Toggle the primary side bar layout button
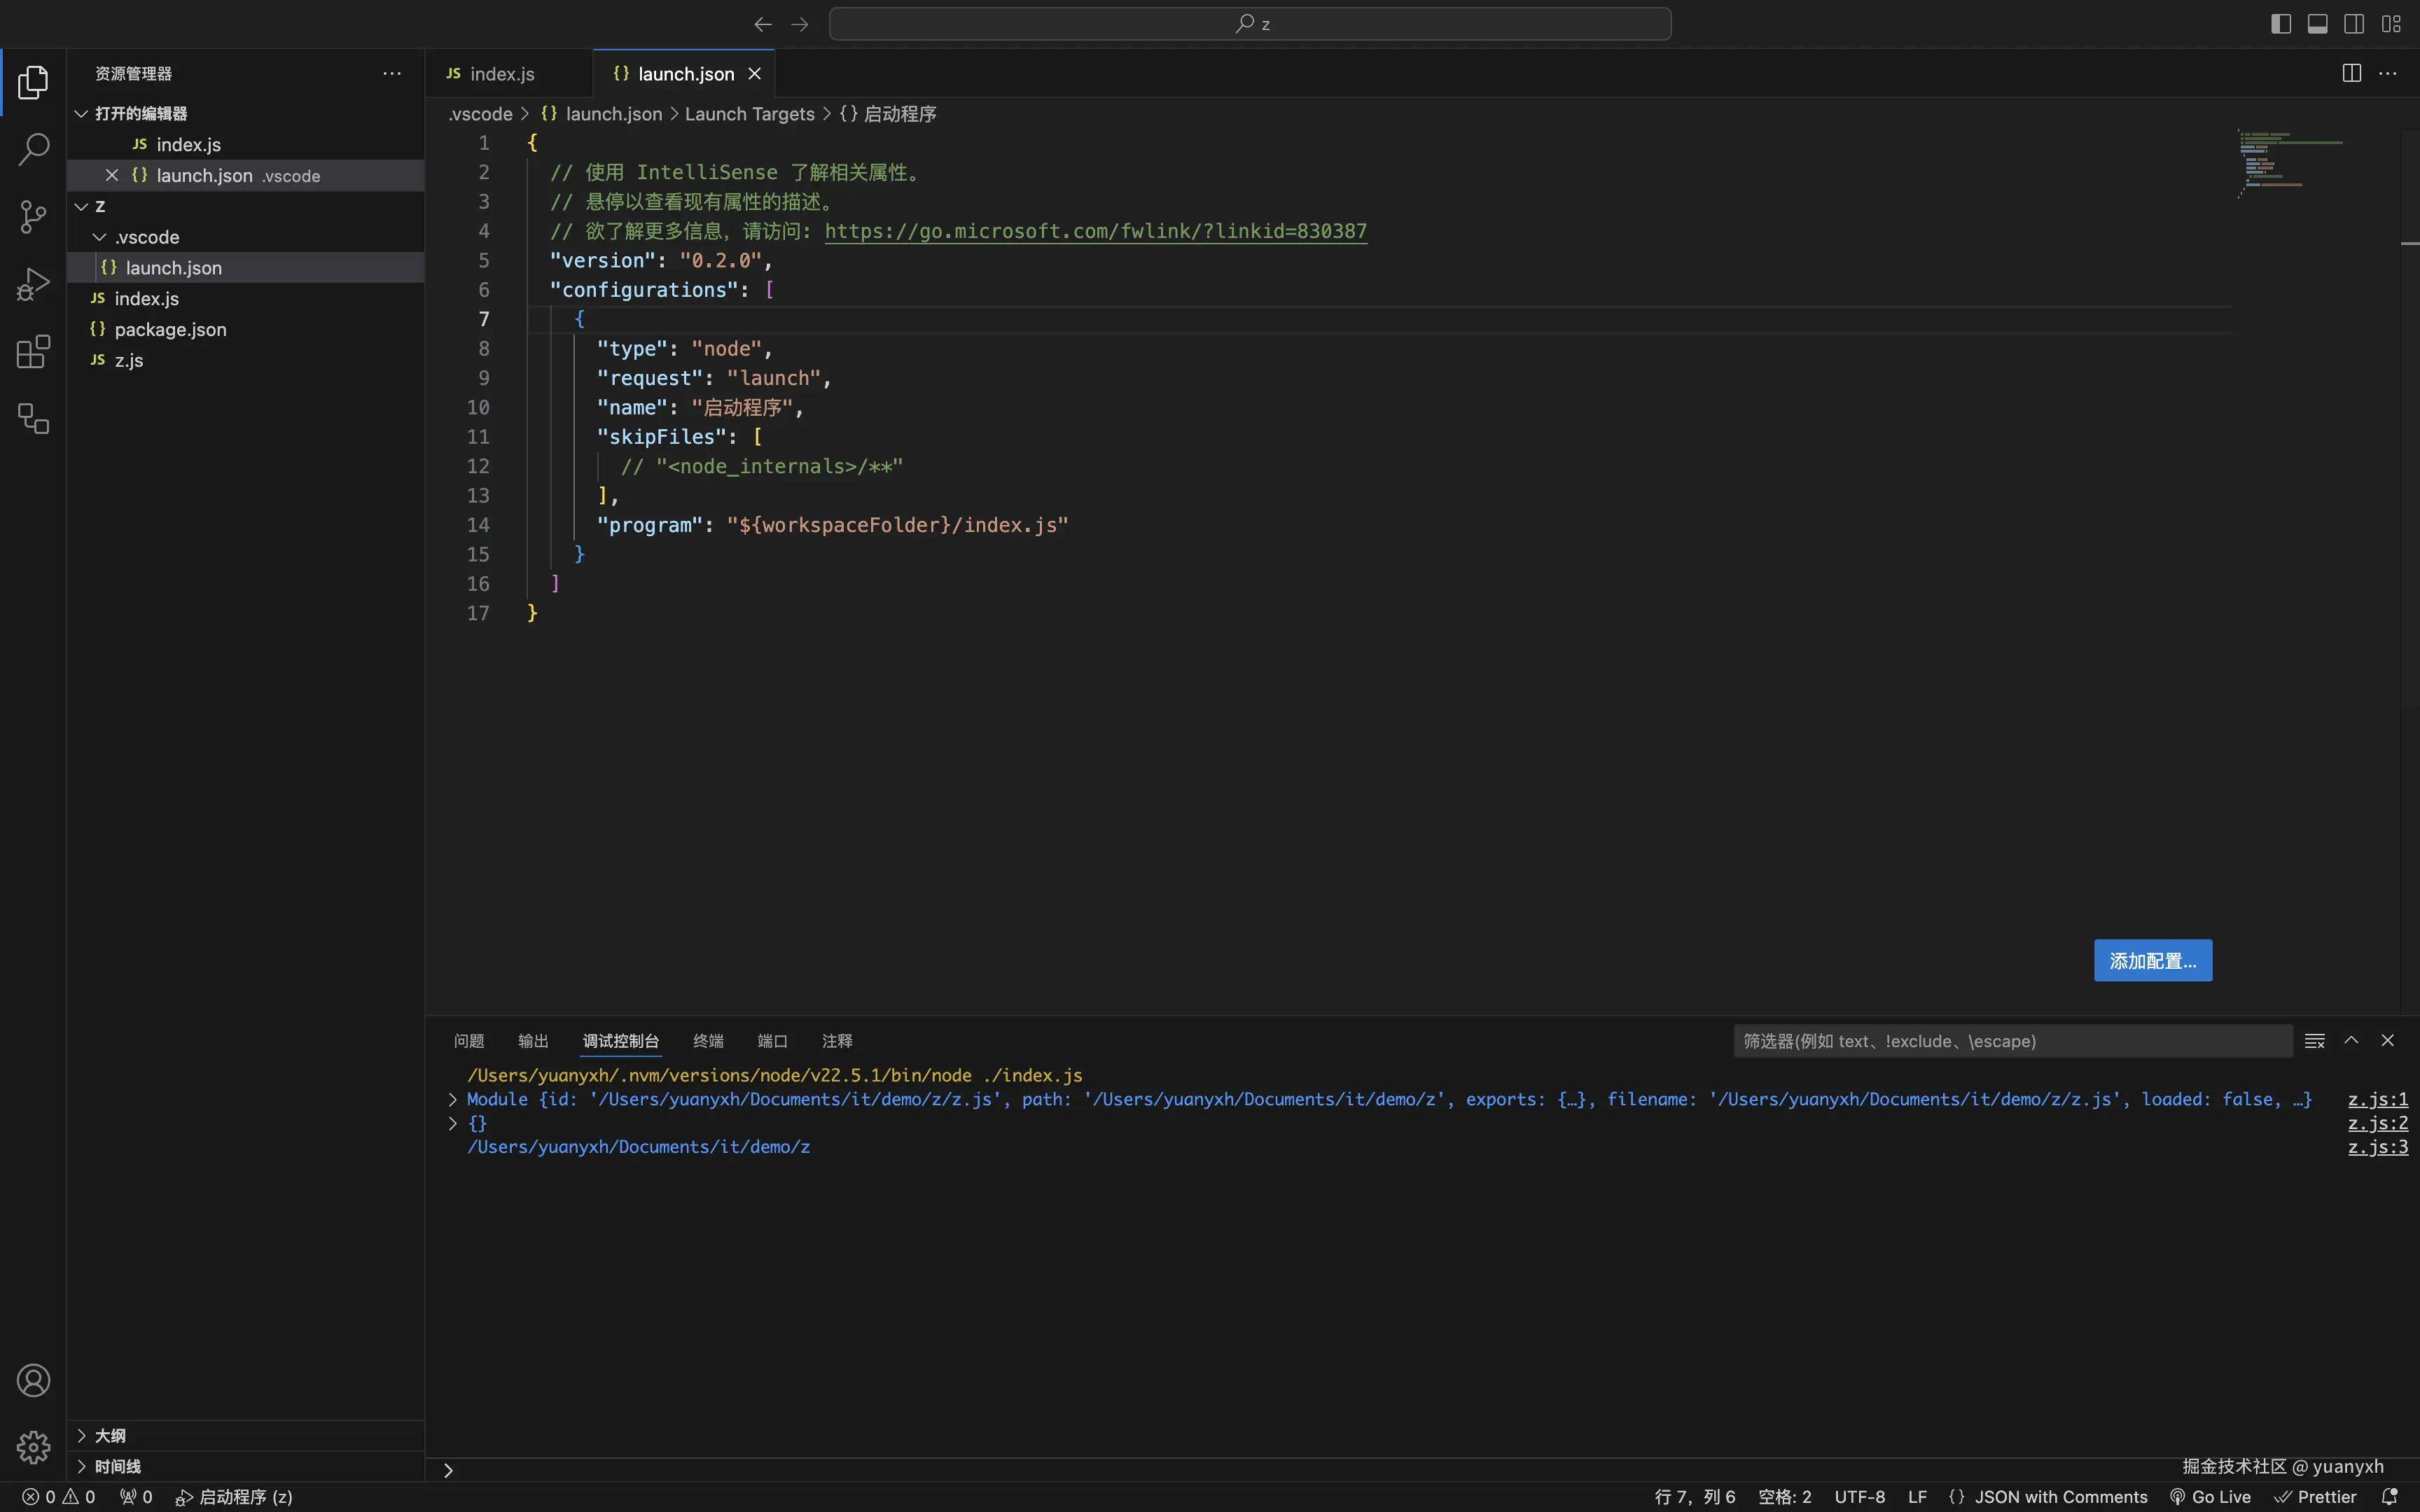 tap(2280, 24)
